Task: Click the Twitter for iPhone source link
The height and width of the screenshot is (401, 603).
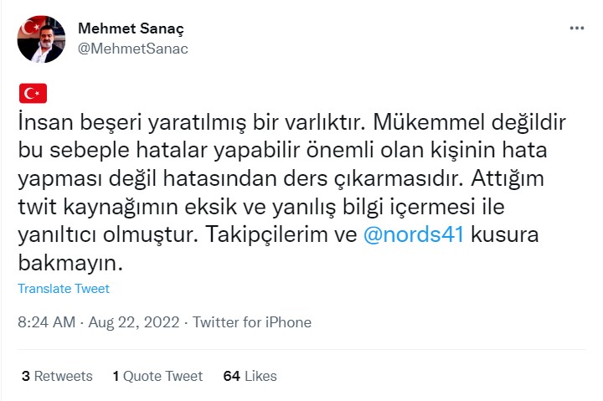Action: [252, 322]
